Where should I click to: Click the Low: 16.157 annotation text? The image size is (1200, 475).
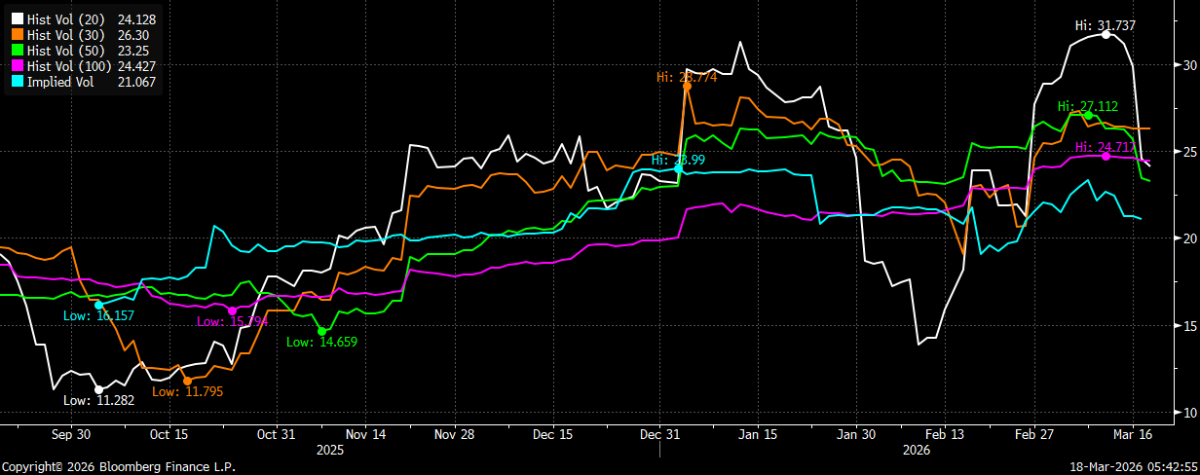pos(98,315)
